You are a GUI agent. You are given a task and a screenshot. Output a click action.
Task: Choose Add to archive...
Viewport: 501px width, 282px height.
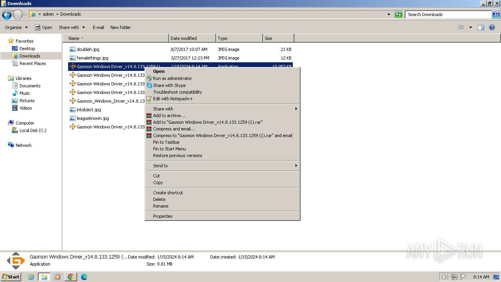[x=222, y=116]
